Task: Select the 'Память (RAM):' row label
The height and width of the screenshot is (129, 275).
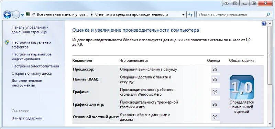Action: 86,79
